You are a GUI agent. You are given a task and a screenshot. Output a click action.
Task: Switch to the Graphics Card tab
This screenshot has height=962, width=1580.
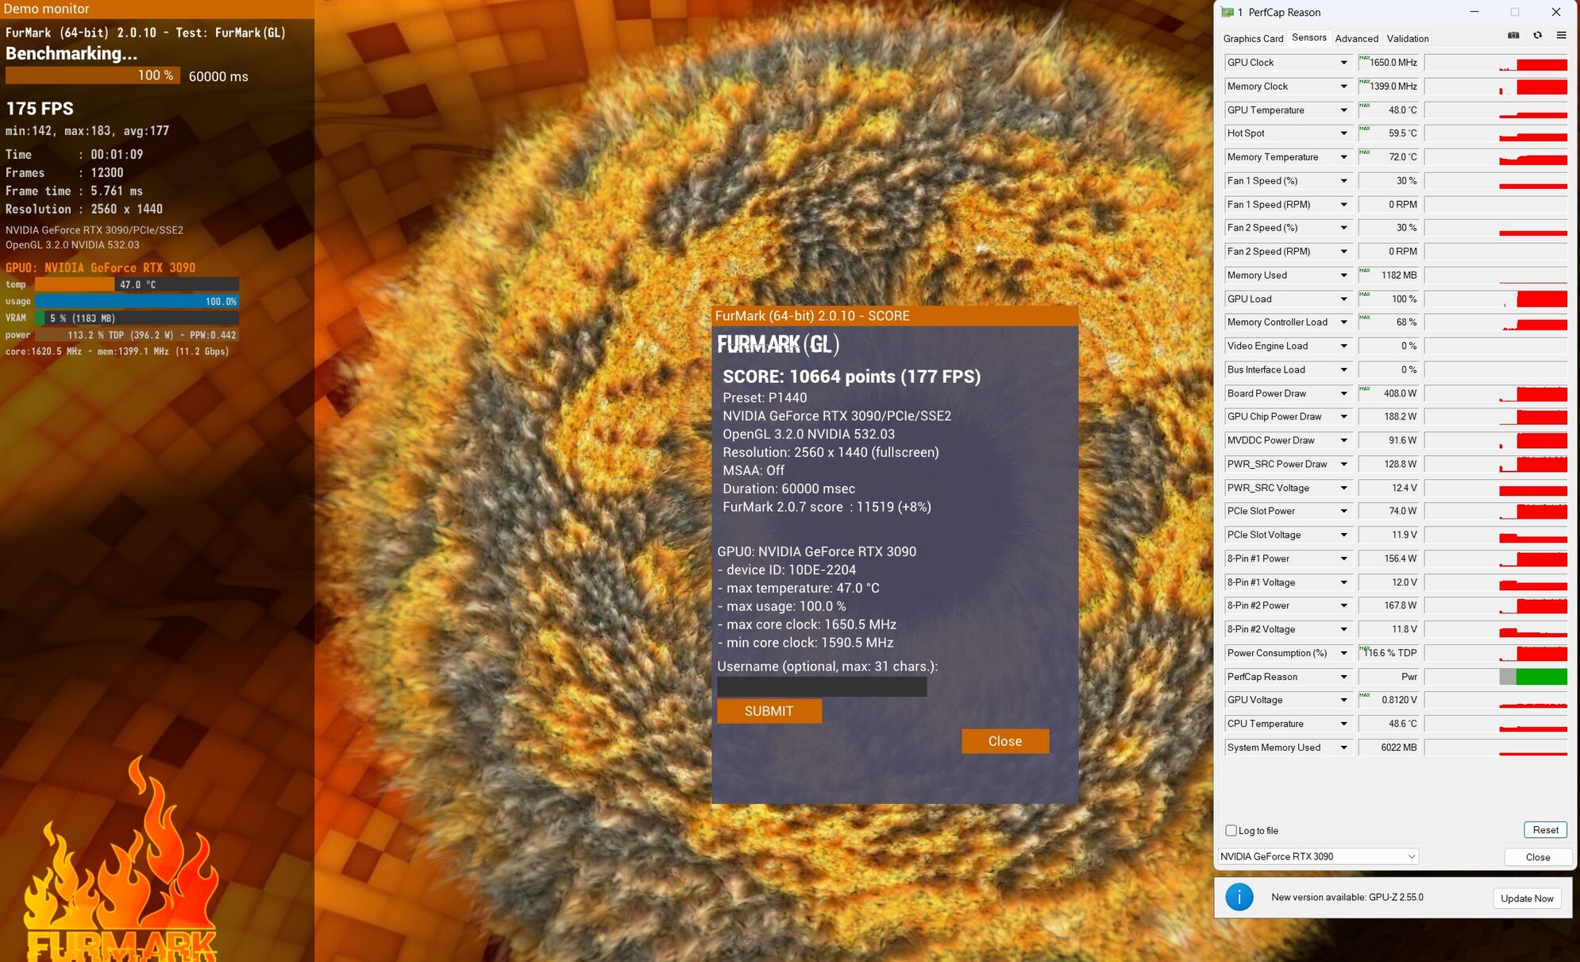pyautogui.click(x=1253, y=38)
